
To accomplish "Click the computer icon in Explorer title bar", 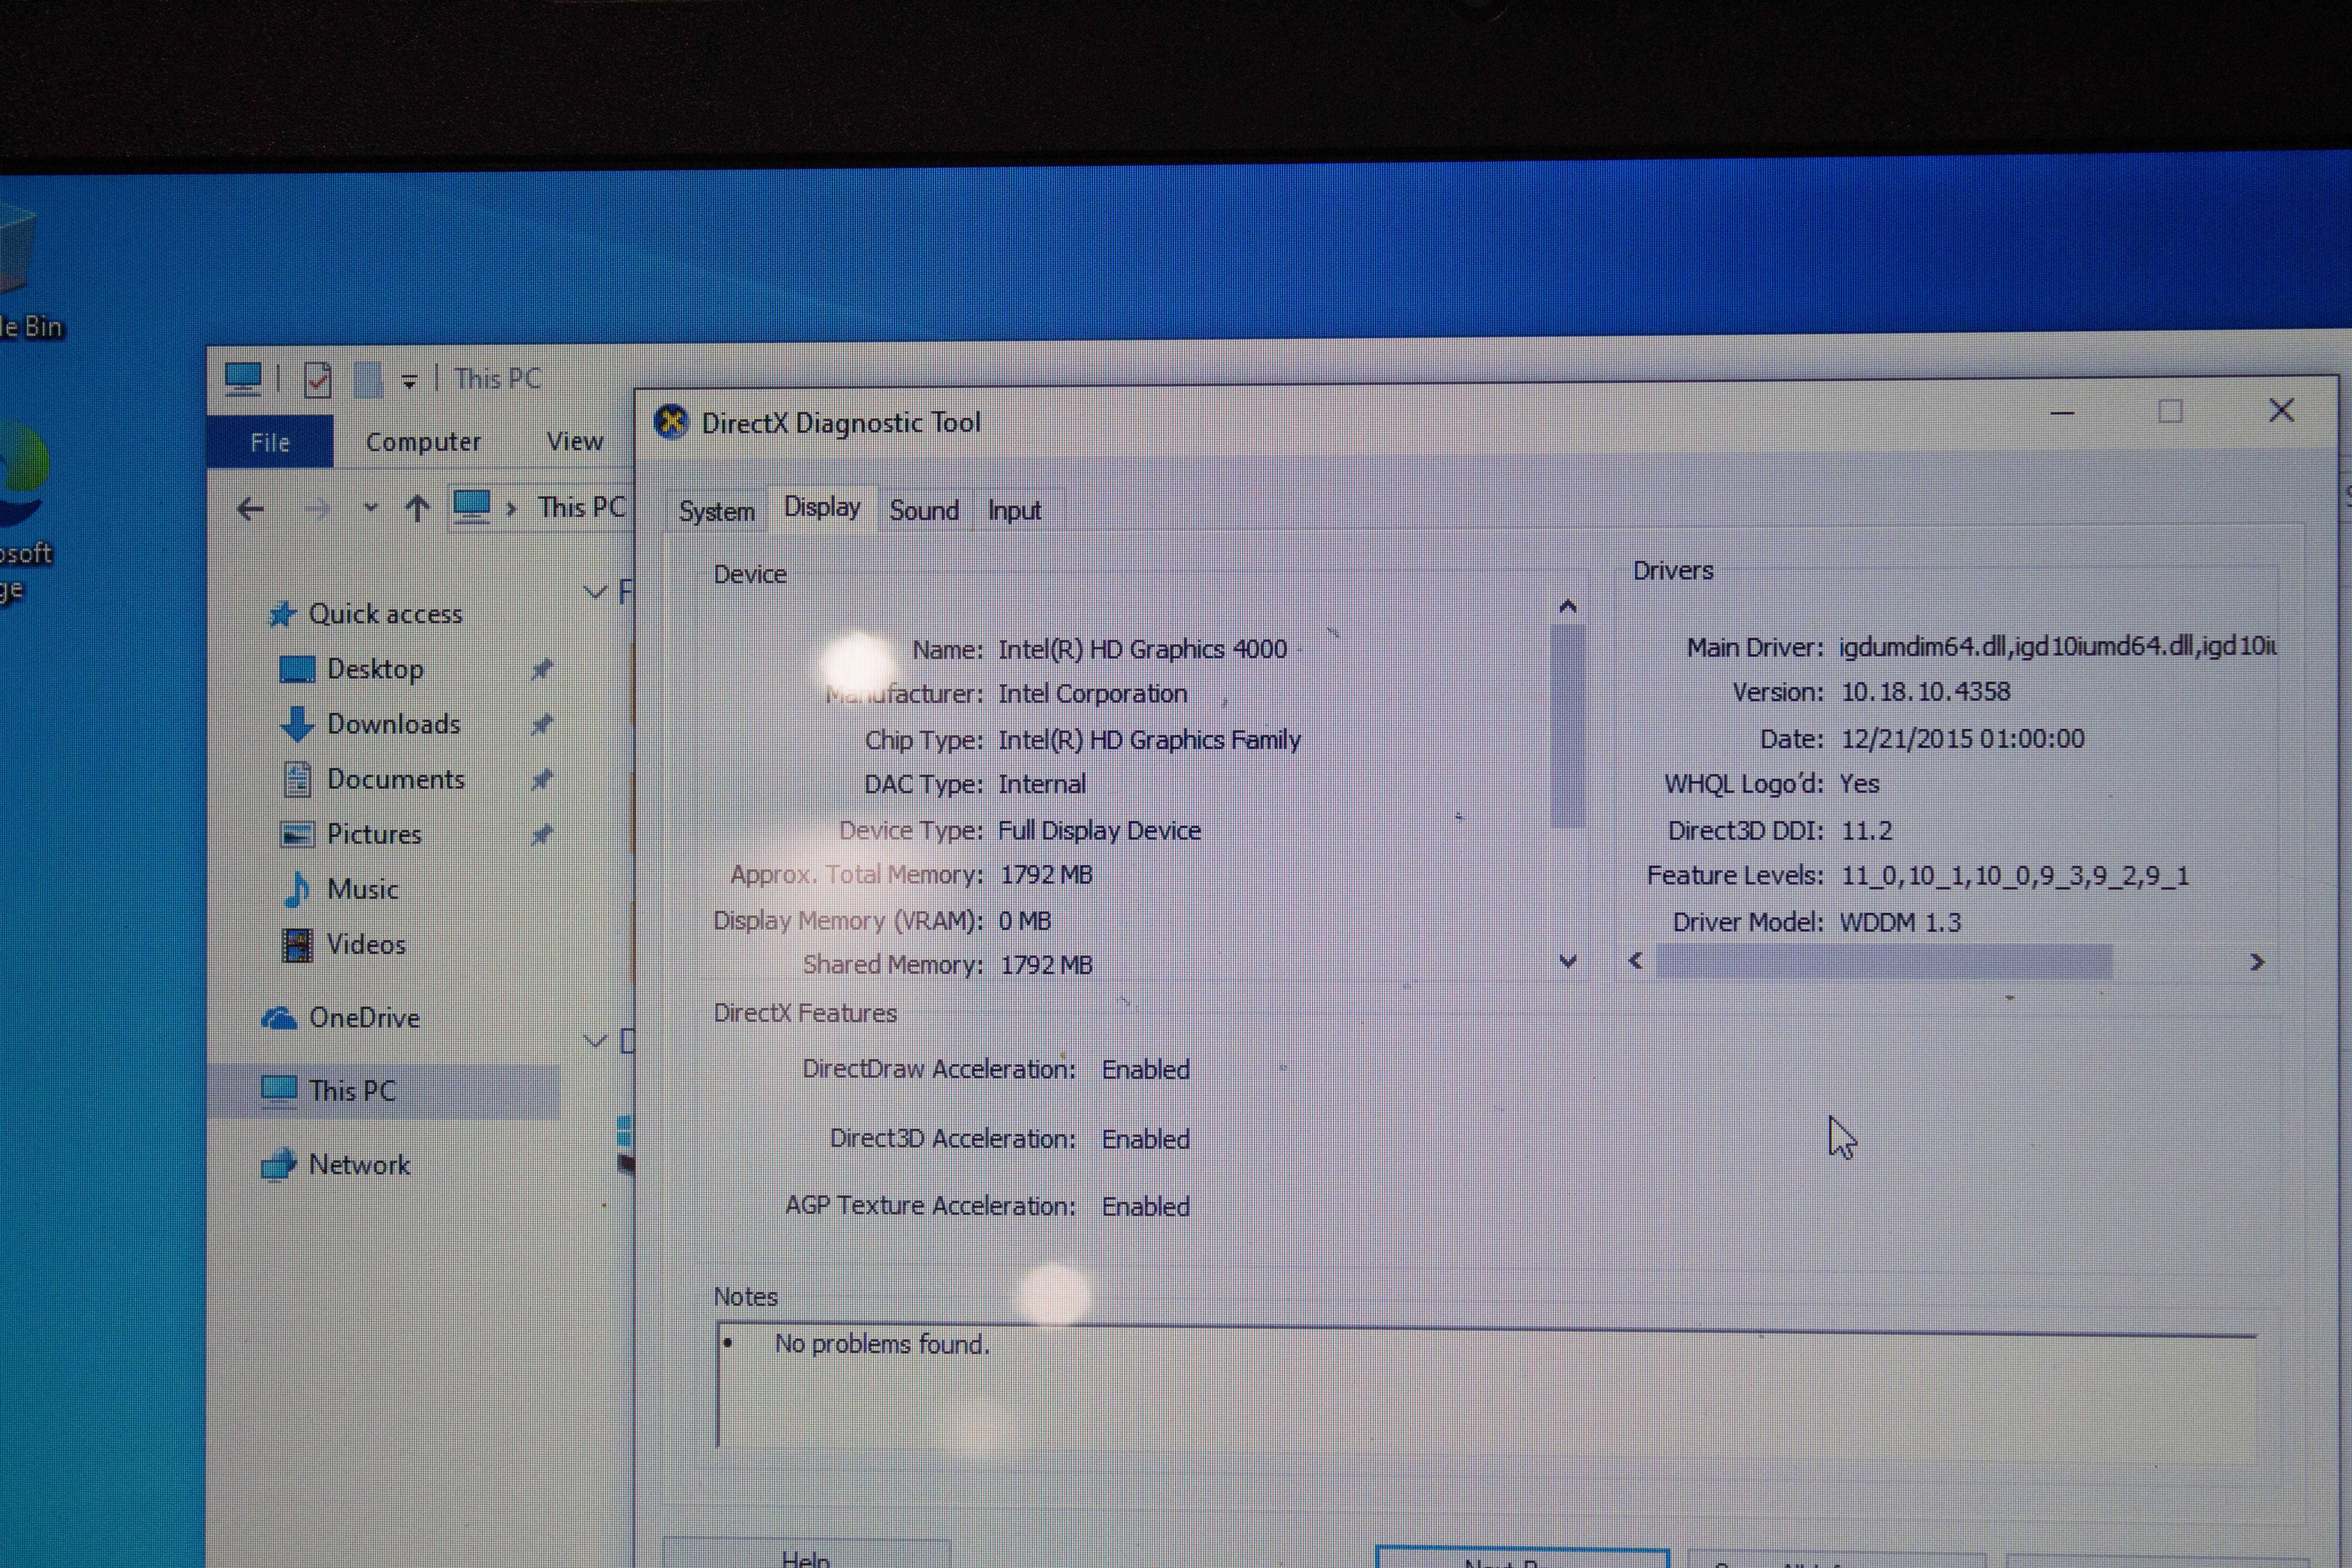I will [243, 379].
